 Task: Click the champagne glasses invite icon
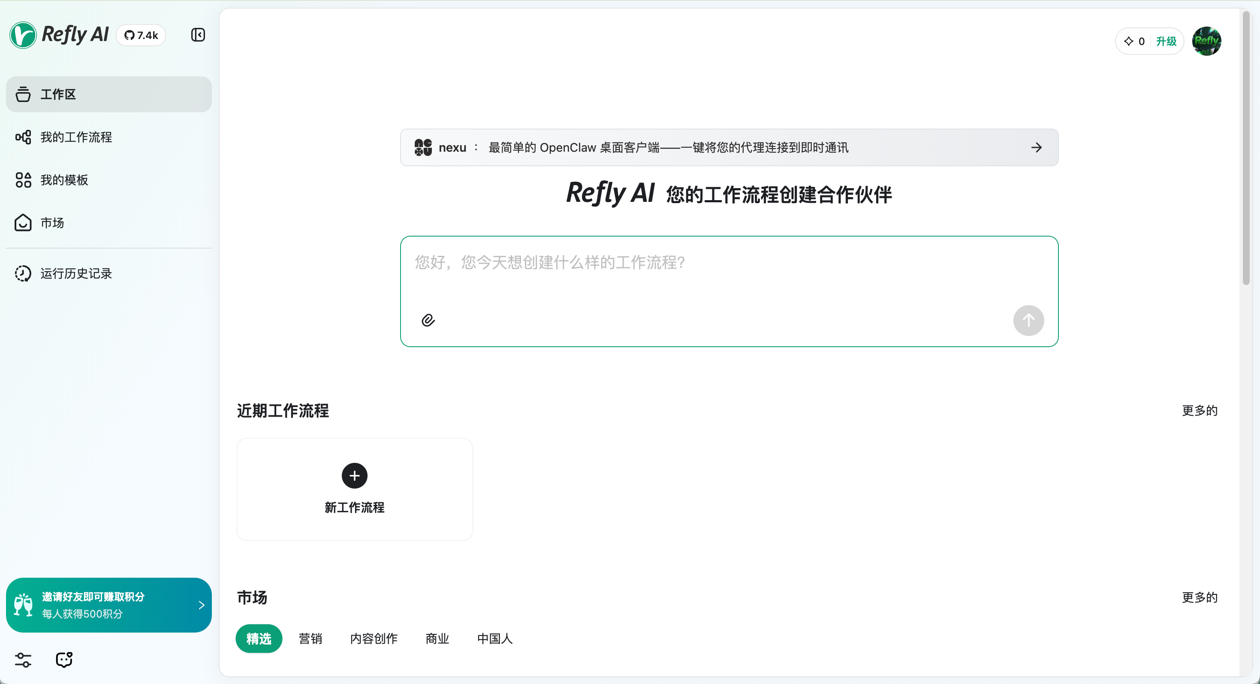23,605
